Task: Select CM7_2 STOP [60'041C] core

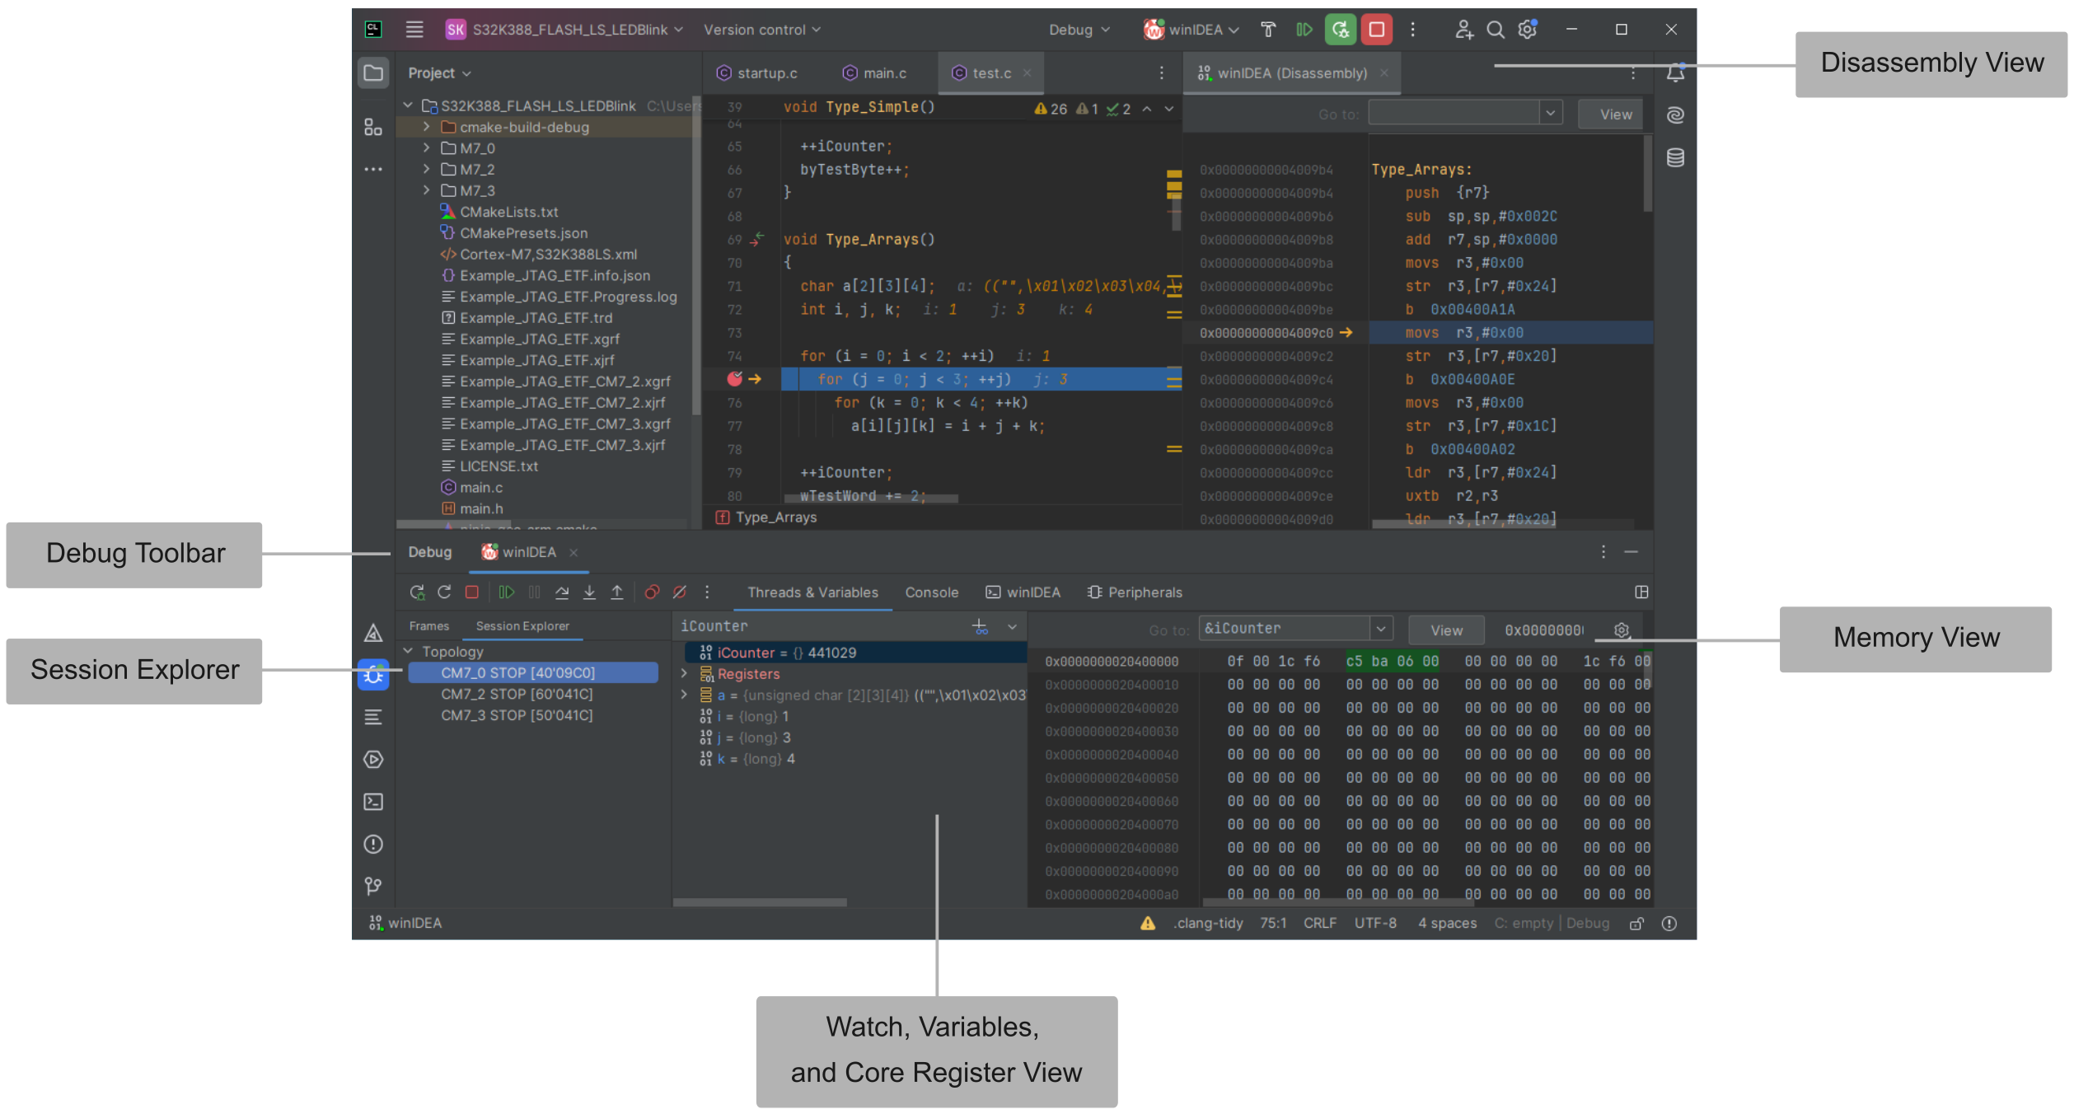Action: (517, 694)
